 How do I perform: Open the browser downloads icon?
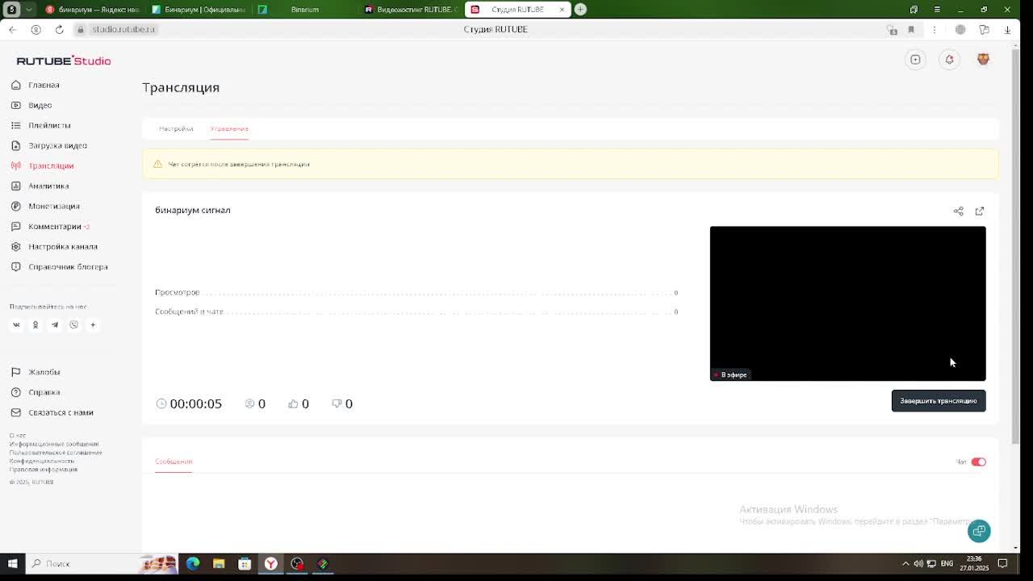pos(1007,30)
